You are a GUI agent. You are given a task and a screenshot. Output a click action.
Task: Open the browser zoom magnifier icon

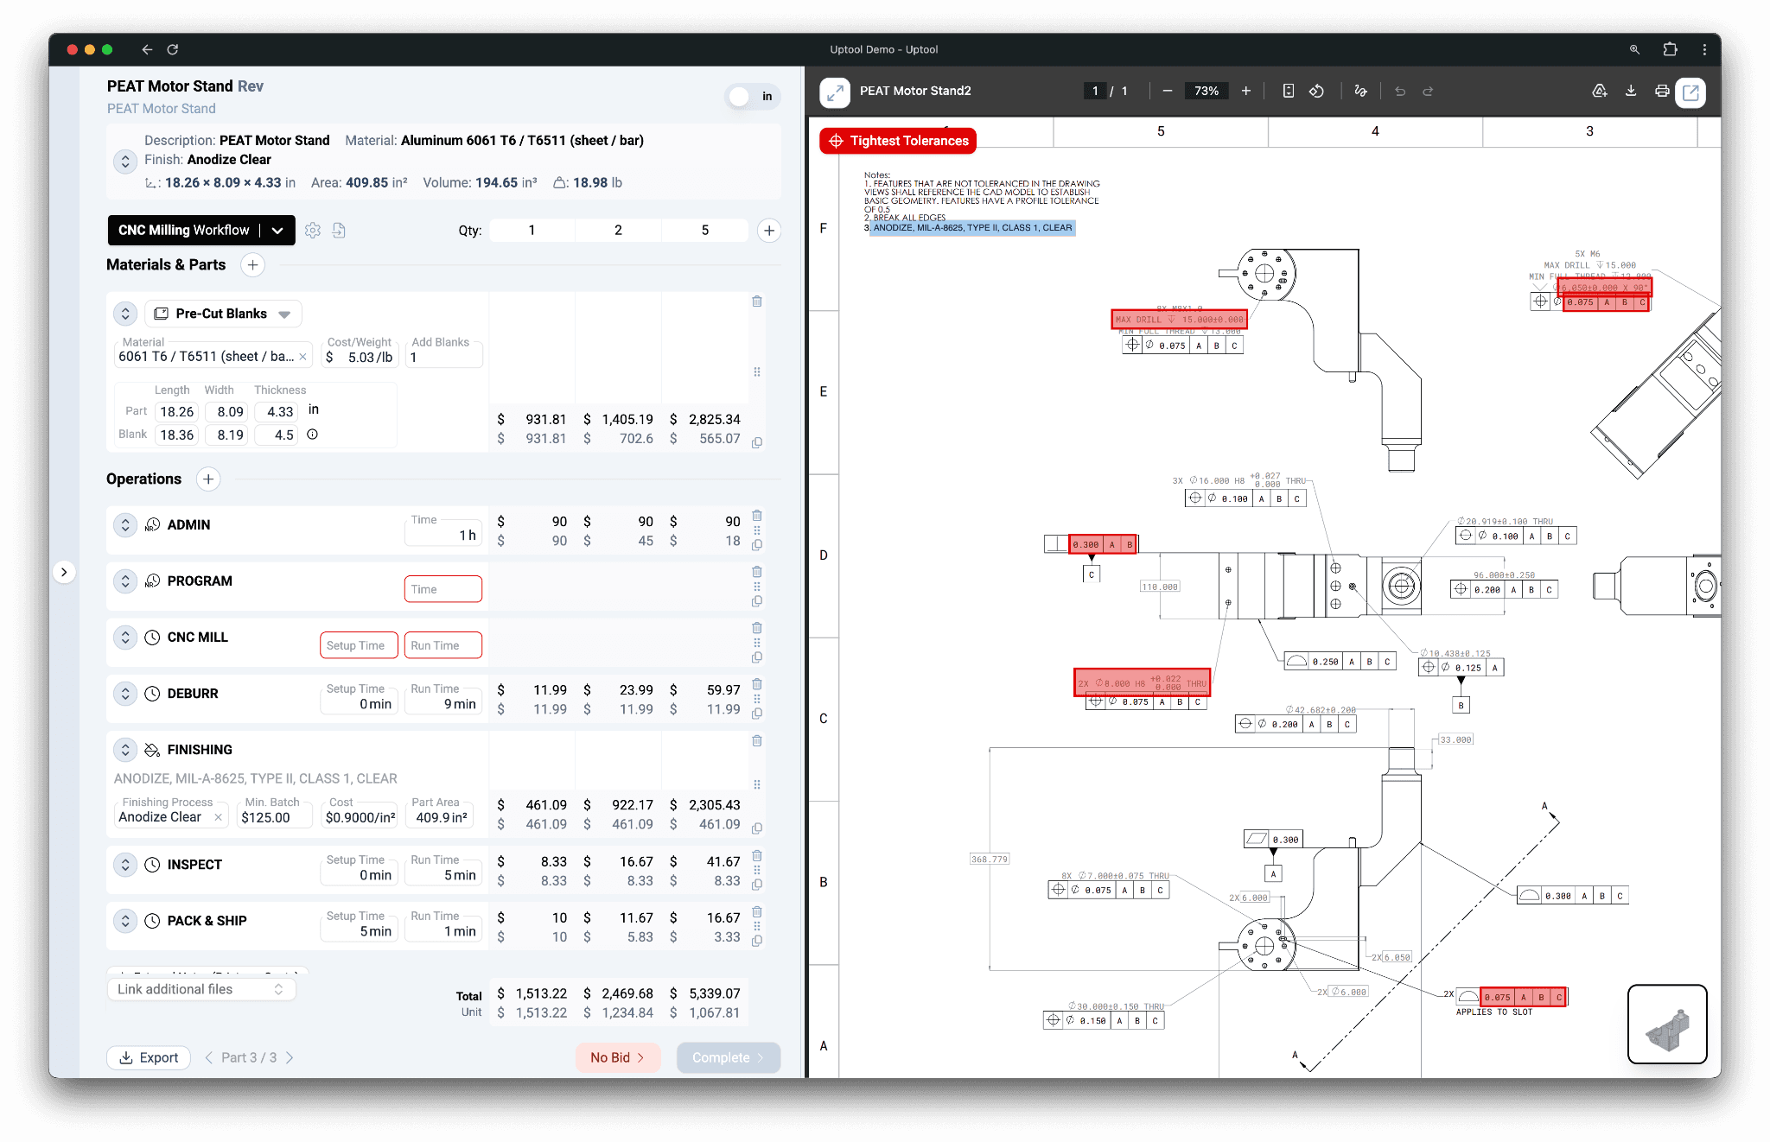tap(1634, 49)
